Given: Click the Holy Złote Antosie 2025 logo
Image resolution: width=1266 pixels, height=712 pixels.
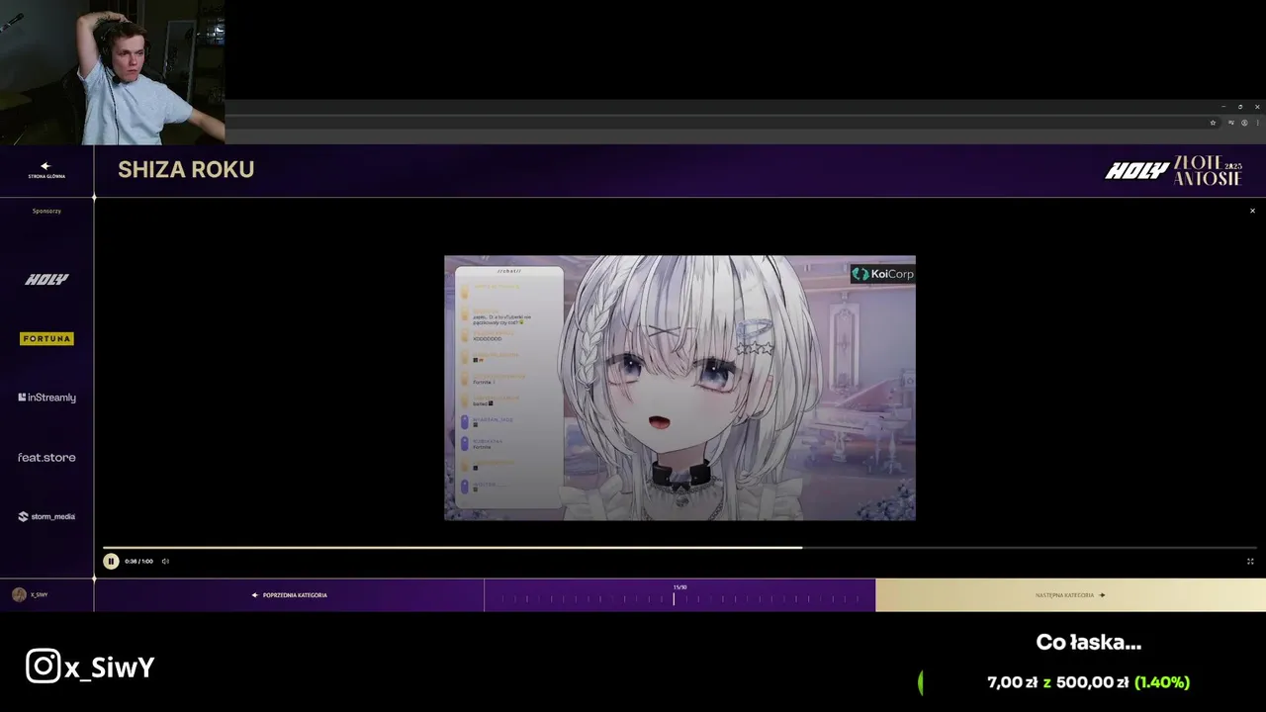Looking at the screenshot, I should click(x=1173, y=170).
